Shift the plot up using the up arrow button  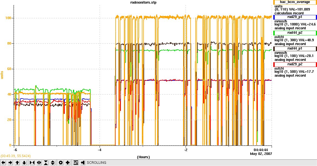coord(17,163)
